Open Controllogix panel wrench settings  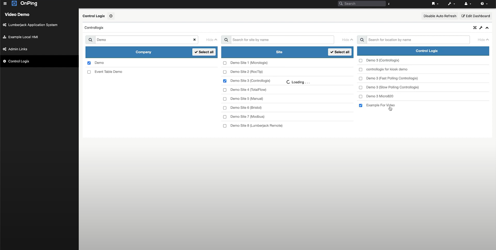click(481, 28)
